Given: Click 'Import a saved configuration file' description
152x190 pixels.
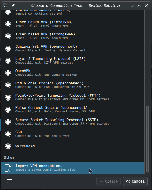Looking at the screenshot, I should click(x=45, y=169).
